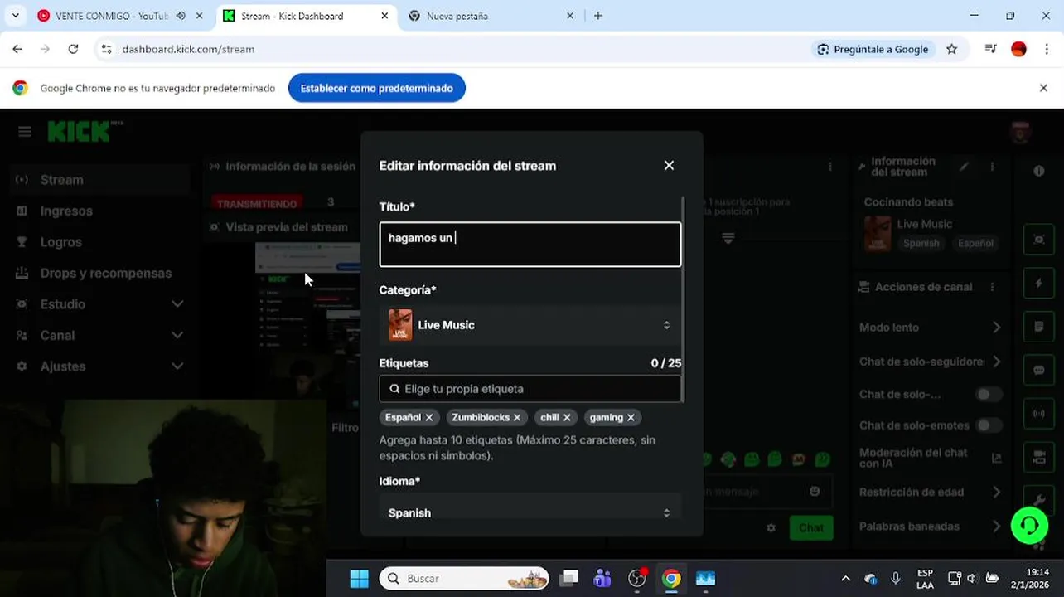This screenshot has width=1064, height=597.
Task: Open the Categoría Live Music dropdown
Action: (530, 325)
